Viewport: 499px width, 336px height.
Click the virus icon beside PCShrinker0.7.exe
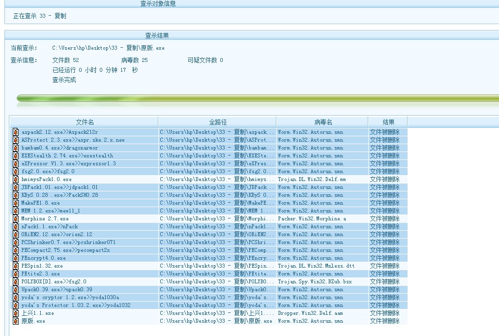point(16,242)
